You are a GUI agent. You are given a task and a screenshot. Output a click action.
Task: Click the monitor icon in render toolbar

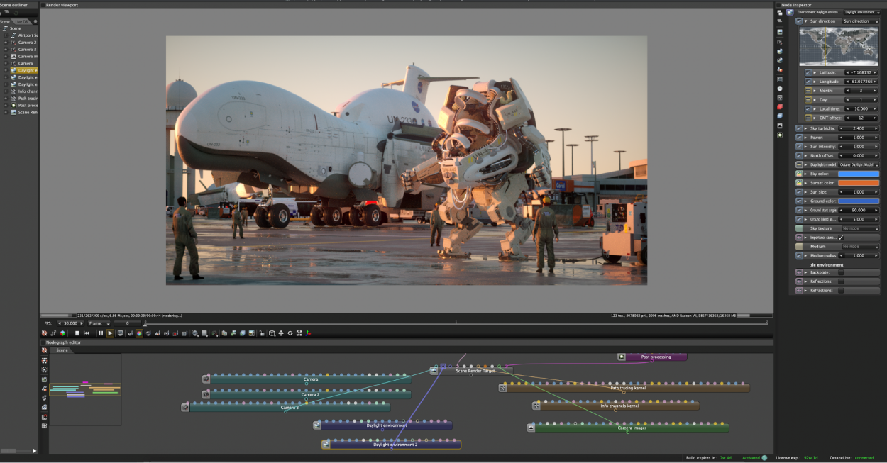(x=120, y=333)
